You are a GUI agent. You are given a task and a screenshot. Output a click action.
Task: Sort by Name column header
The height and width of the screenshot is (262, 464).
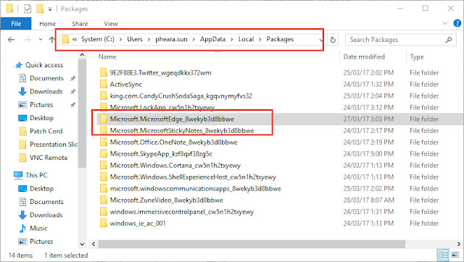coord(107,56)
